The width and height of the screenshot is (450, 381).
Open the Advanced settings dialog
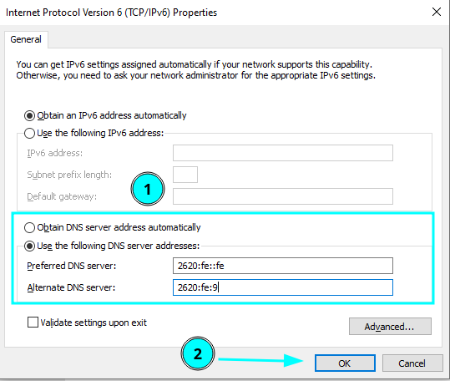[390, 326]
